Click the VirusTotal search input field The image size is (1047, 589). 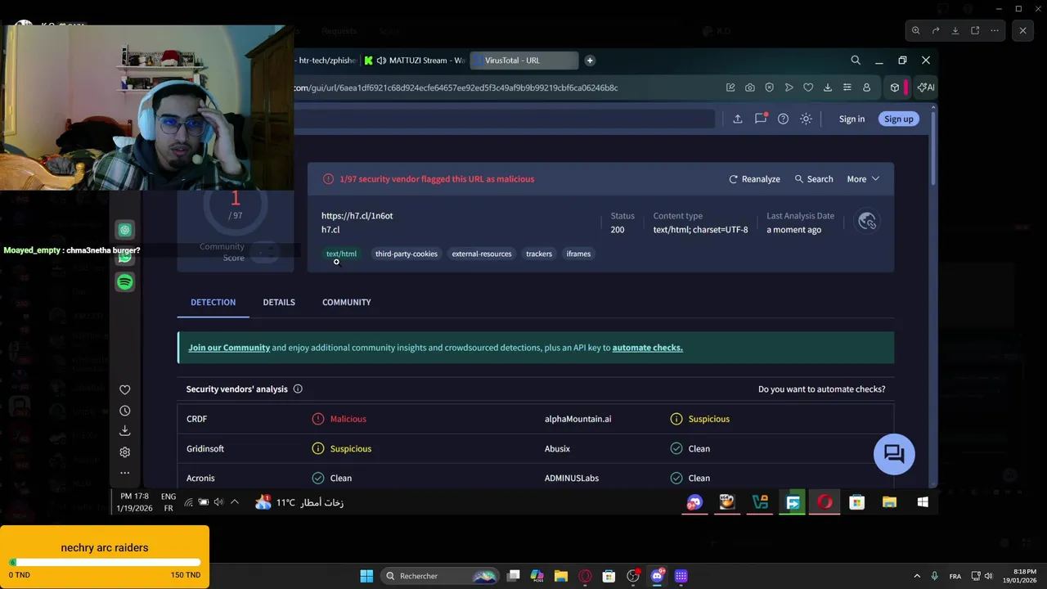pos(505,119)
